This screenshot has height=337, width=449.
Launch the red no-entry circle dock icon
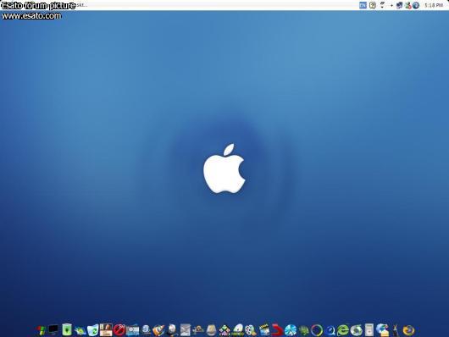click(119, 330)
